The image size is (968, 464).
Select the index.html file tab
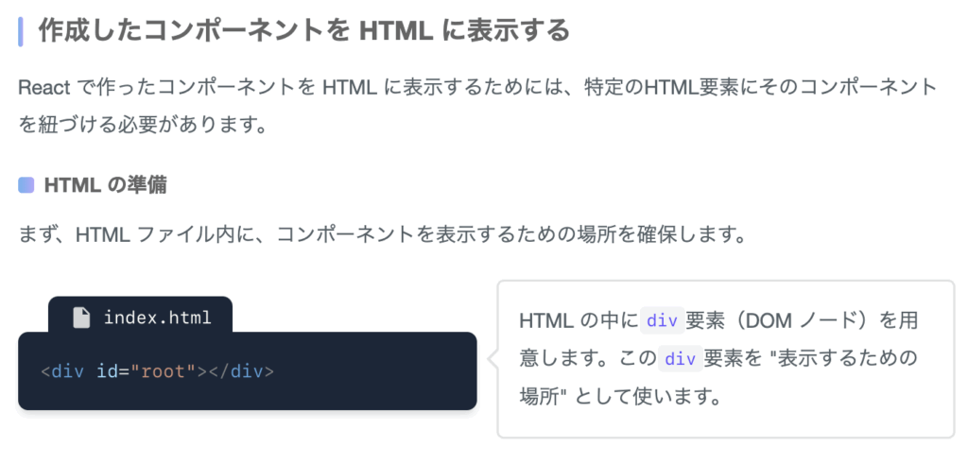(140, 316)
